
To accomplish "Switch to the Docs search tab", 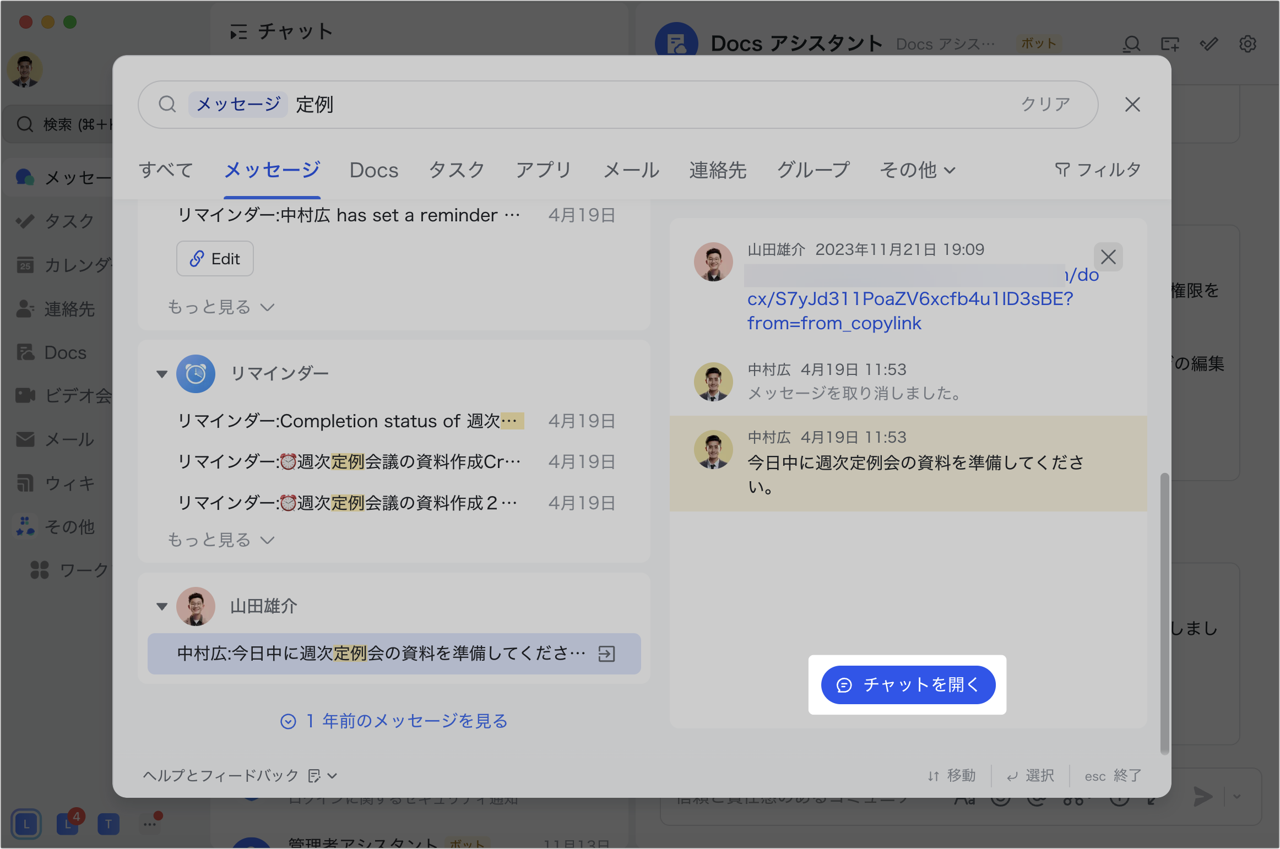I will (374, 170).
